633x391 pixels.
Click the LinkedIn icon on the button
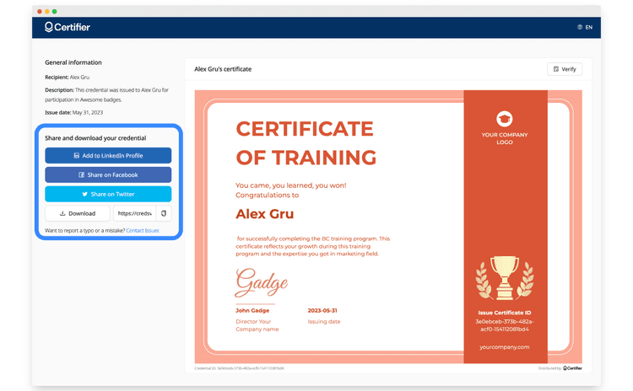point(77,156)
